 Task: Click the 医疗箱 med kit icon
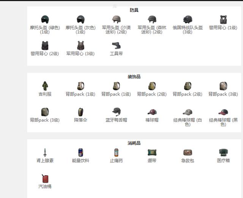(223, 153)
